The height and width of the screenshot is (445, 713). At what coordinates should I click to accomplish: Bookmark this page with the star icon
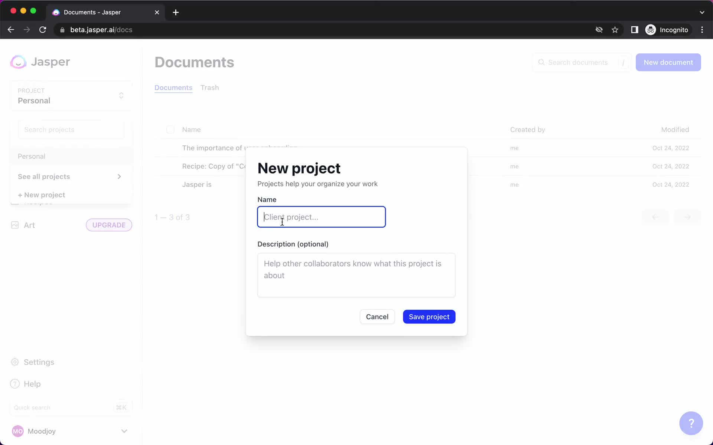615,30
